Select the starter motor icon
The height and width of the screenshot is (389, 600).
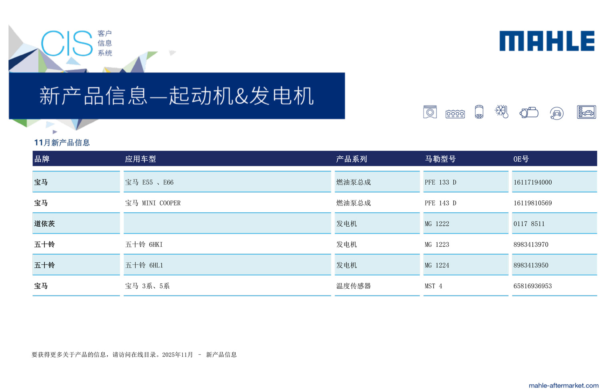(529, 113)
